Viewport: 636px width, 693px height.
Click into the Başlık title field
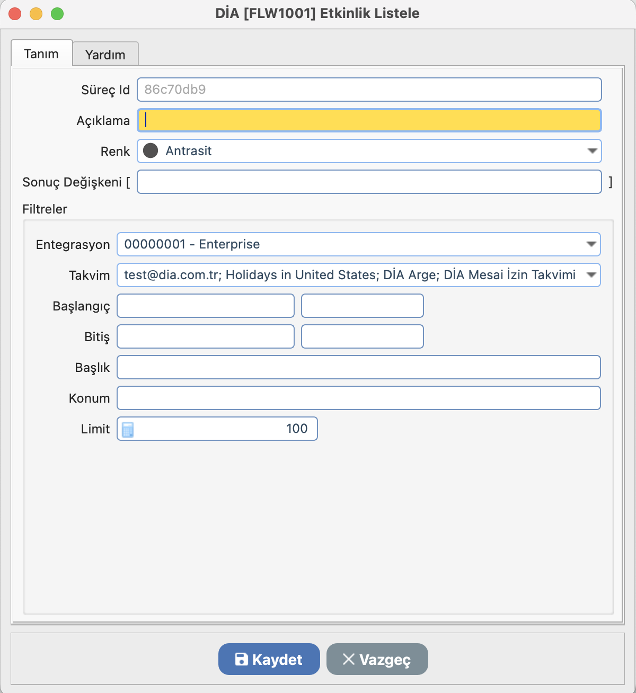tap(358, 367)
